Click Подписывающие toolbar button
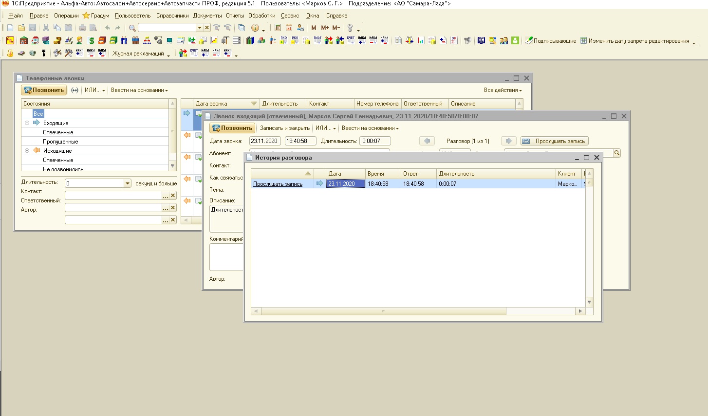The width and height of the screenshot is (708, 416). (550, 41)
